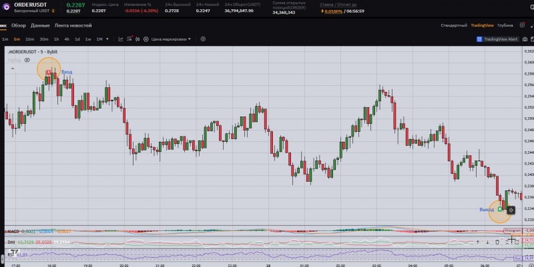The width and height of the screenshot is (534, 267).
Task: Click the green buy exit marker
Action: click(x=500, y=209)
